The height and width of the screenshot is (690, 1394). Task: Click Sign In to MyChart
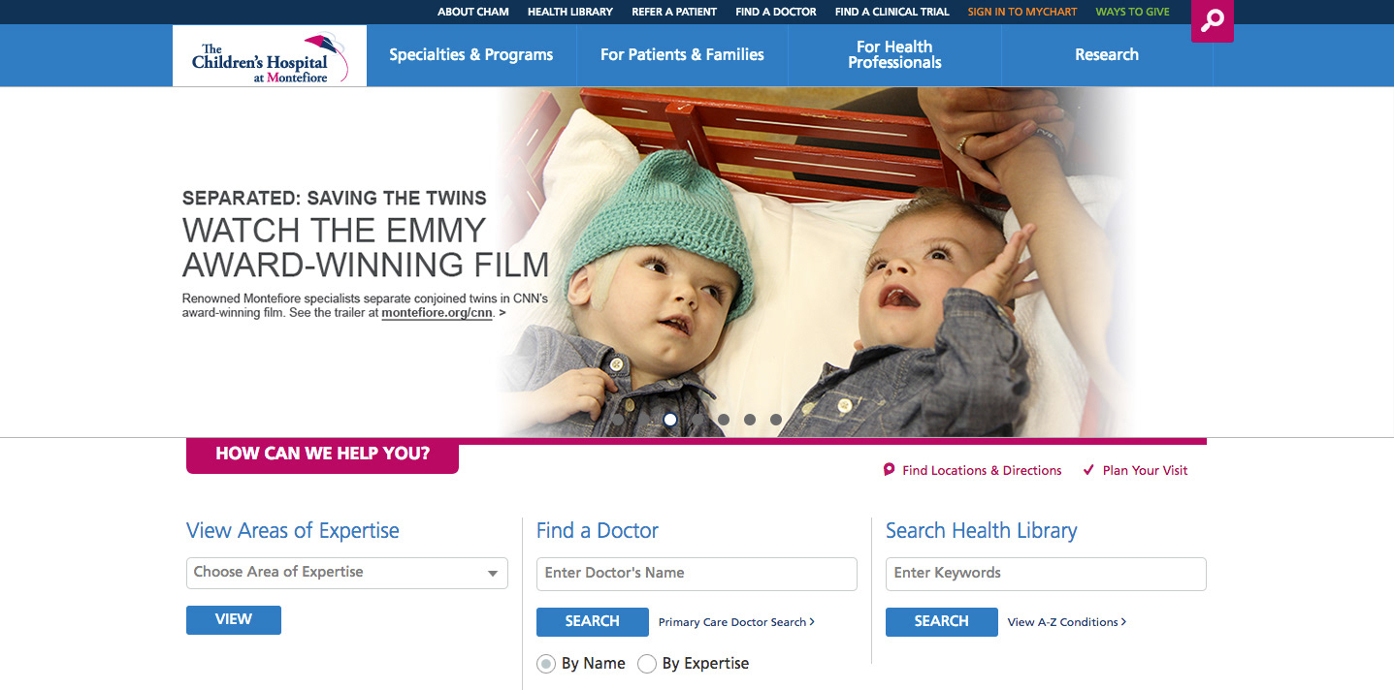[x=1022, y=12]
